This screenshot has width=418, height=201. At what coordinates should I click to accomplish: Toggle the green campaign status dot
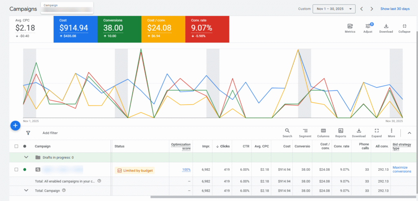(25, 170)
